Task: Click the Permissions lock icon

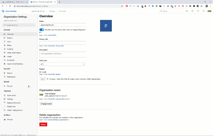Action: click(5, 77)
